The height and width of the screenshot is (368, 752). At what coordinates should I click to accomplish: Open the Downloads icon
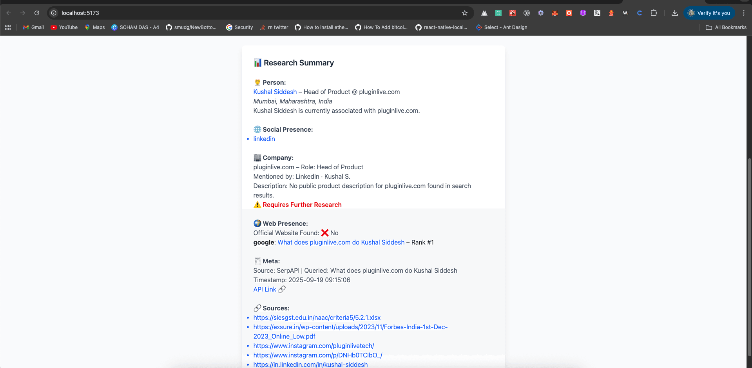tap(674, 13)
